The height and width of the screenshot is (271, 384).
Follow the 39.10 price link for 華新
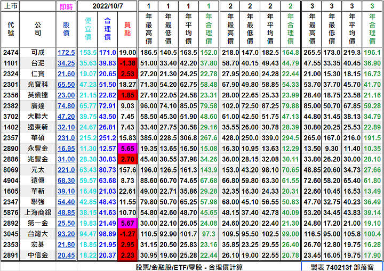(x=66, y=191)
